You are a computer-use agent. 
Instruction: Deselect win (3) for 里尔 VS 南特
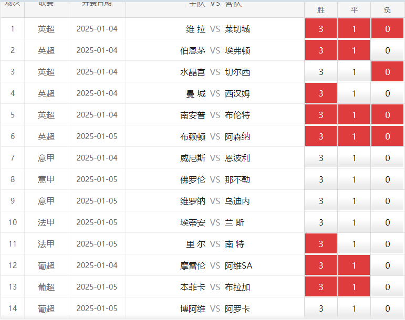[x=321, y=244]
